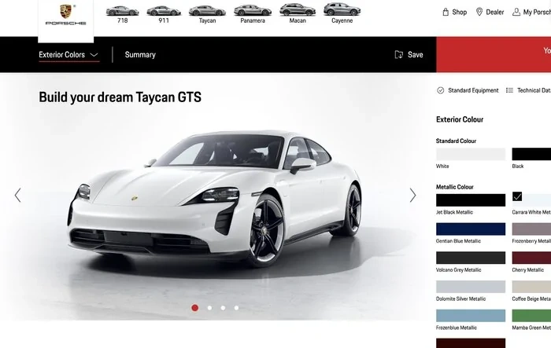Click the 'Metallic Colour' label
This screenshot has height=348, width=551.
point(455,187)
